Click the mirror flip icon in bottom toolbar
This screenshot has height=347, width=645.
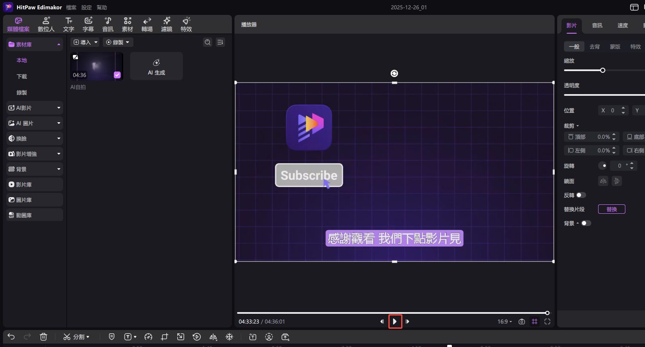[x=213, y=337]
